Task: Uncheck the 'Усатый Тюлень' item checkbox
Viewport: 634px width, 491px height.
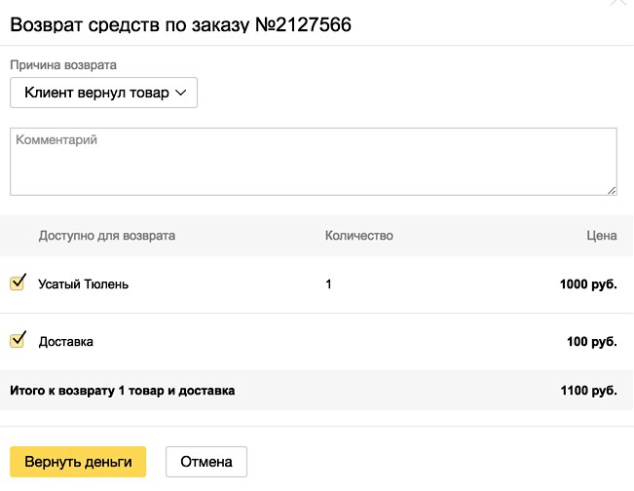Action: pos(18,283)
